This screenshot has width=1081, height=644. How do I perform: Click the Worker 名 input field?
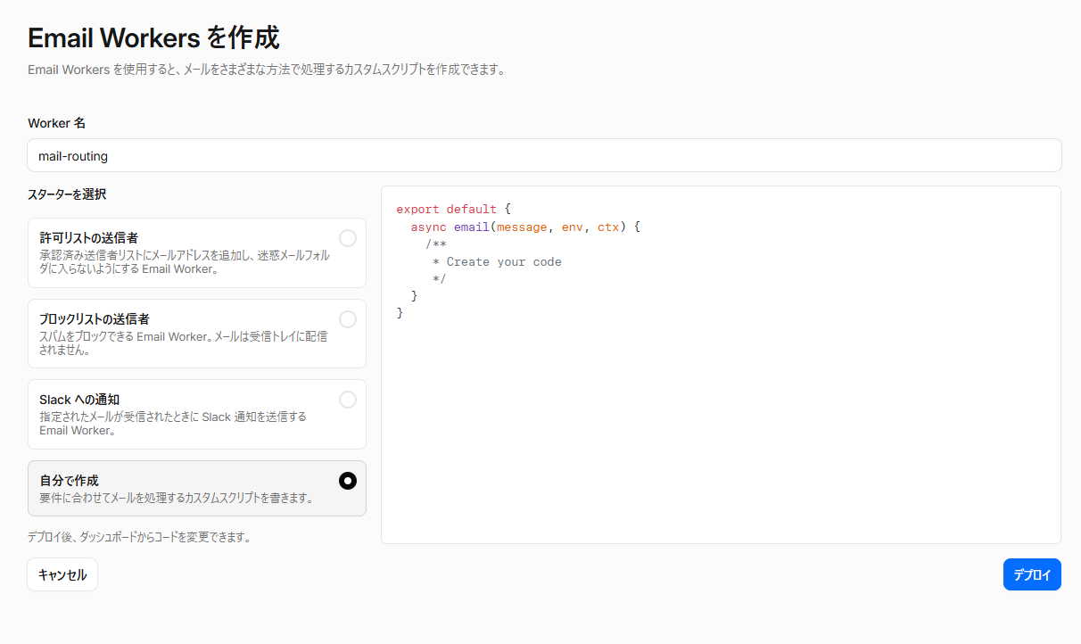[544, 155]
